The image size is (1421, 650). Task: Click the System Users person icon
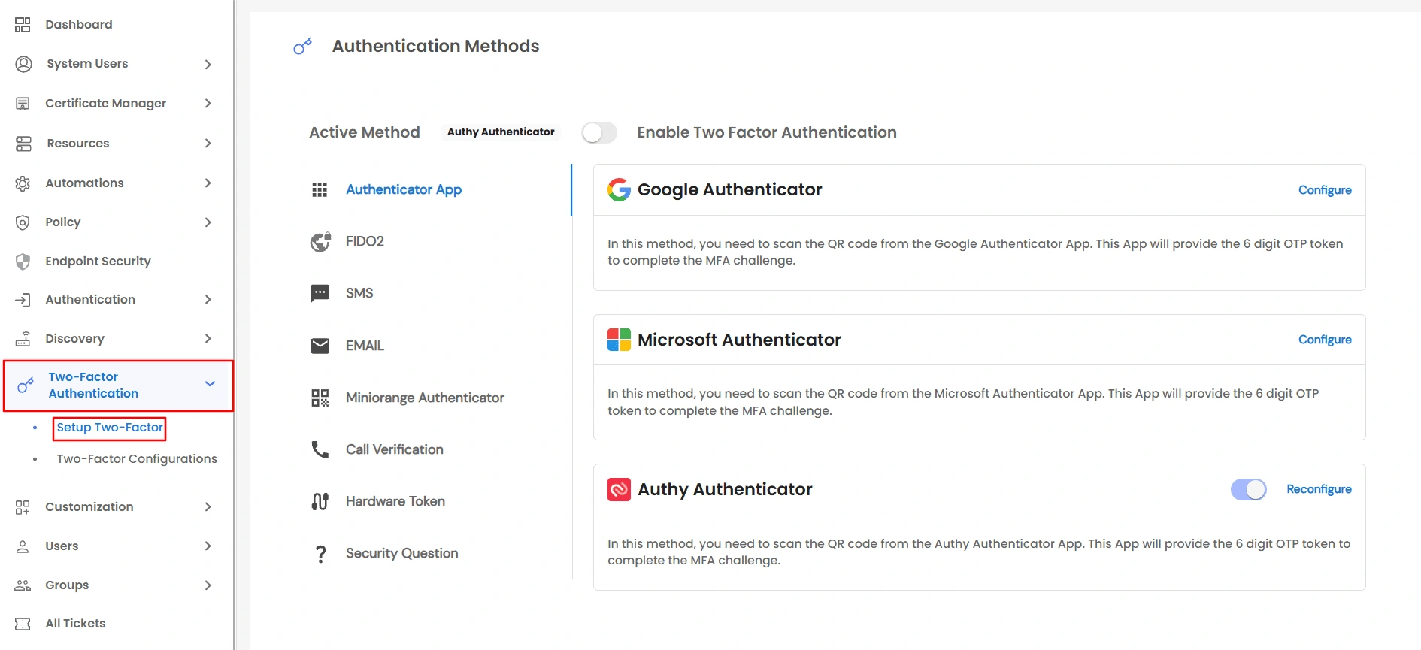[24, 64]
